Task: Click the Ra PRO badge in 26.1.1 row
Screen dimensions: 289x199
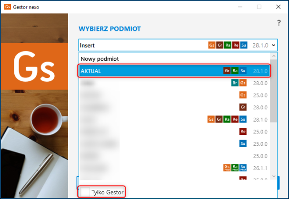Action: (x=235, y=168)
